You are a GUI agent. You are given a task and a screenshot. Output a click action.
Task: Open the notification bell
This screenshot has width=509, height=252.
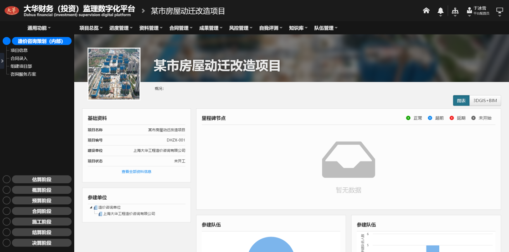[440, 11]
